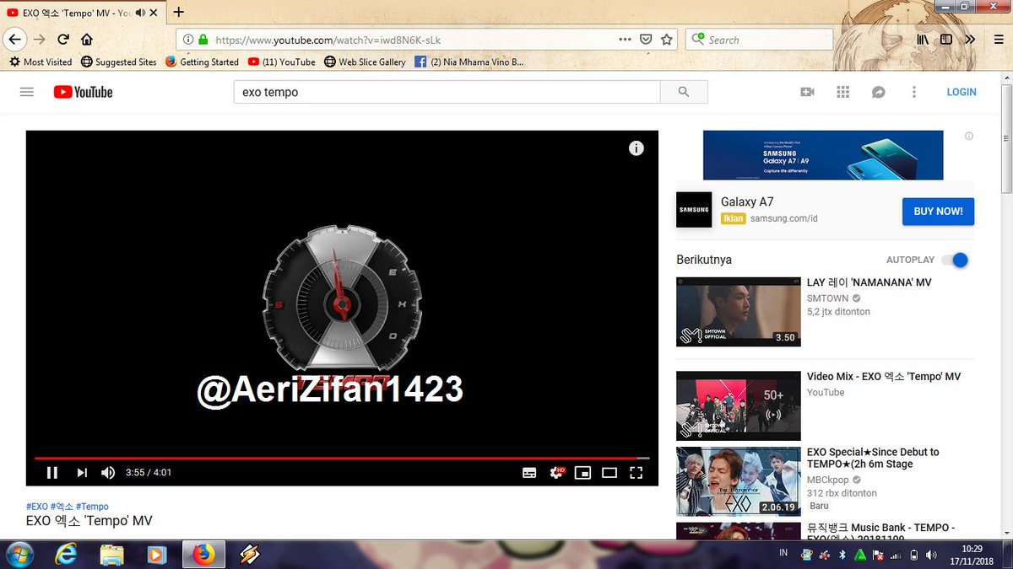Mute the video player volume
Viewport: 1013px width, 569px height.
(108, 473)
